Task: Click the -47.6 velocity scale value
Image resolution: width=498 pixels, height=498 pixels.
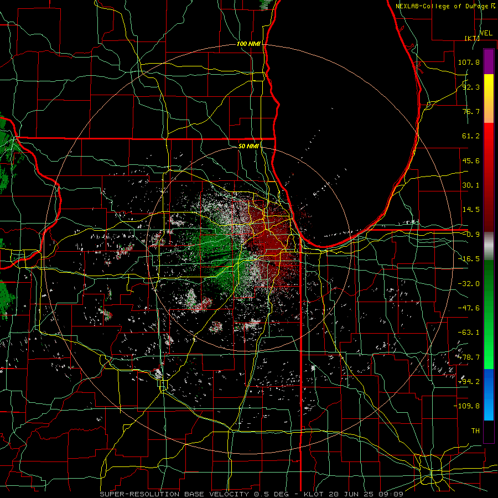Action: tap(469, 308)
